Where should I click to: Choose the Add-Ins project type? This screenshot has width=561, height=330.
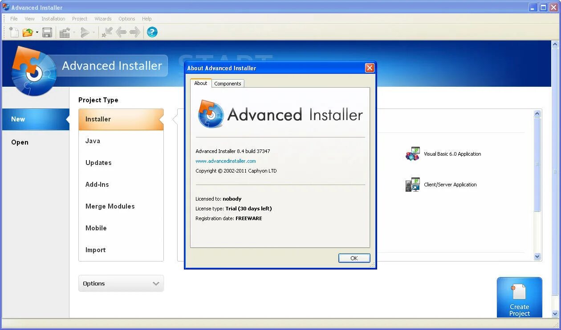point(121,185)
